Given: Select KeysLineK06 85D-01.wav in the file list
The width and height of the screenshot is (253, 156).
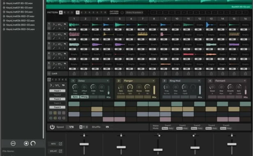Looking at the screenshot, I should [20, 16].
